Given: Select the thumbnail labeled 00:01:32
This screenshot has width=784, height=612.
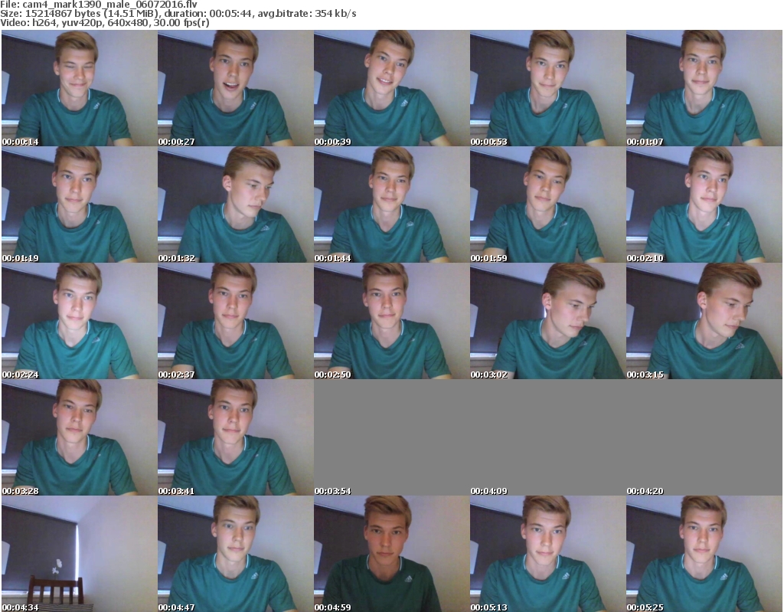Looking at the screenshot, I should pyautogui.click(x=235, y=205).
